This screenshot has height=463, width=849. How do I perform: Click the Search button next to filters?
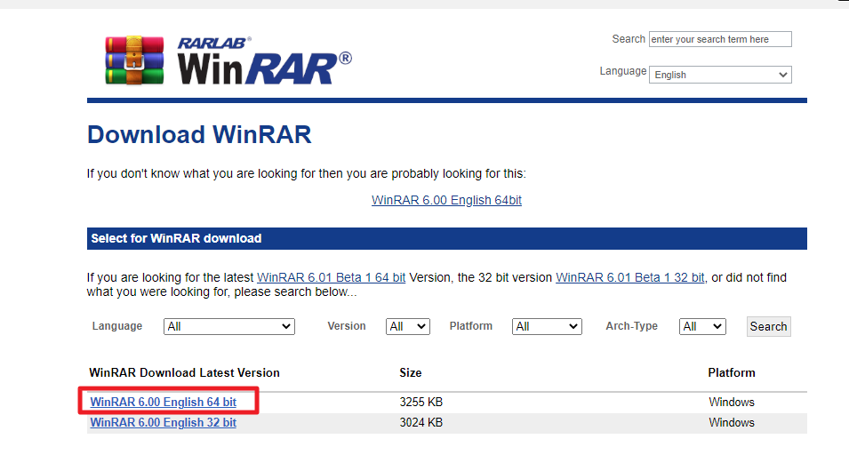(x=768, y=326)
